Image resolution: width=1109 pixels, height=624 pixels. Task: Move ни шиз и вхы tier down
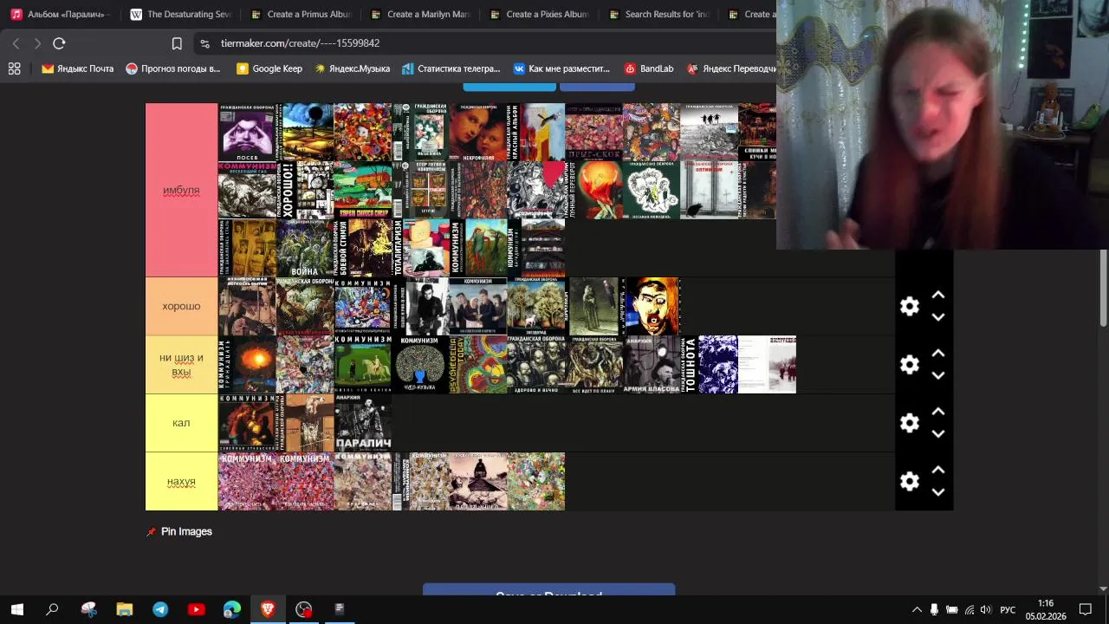tap(937, 375)
